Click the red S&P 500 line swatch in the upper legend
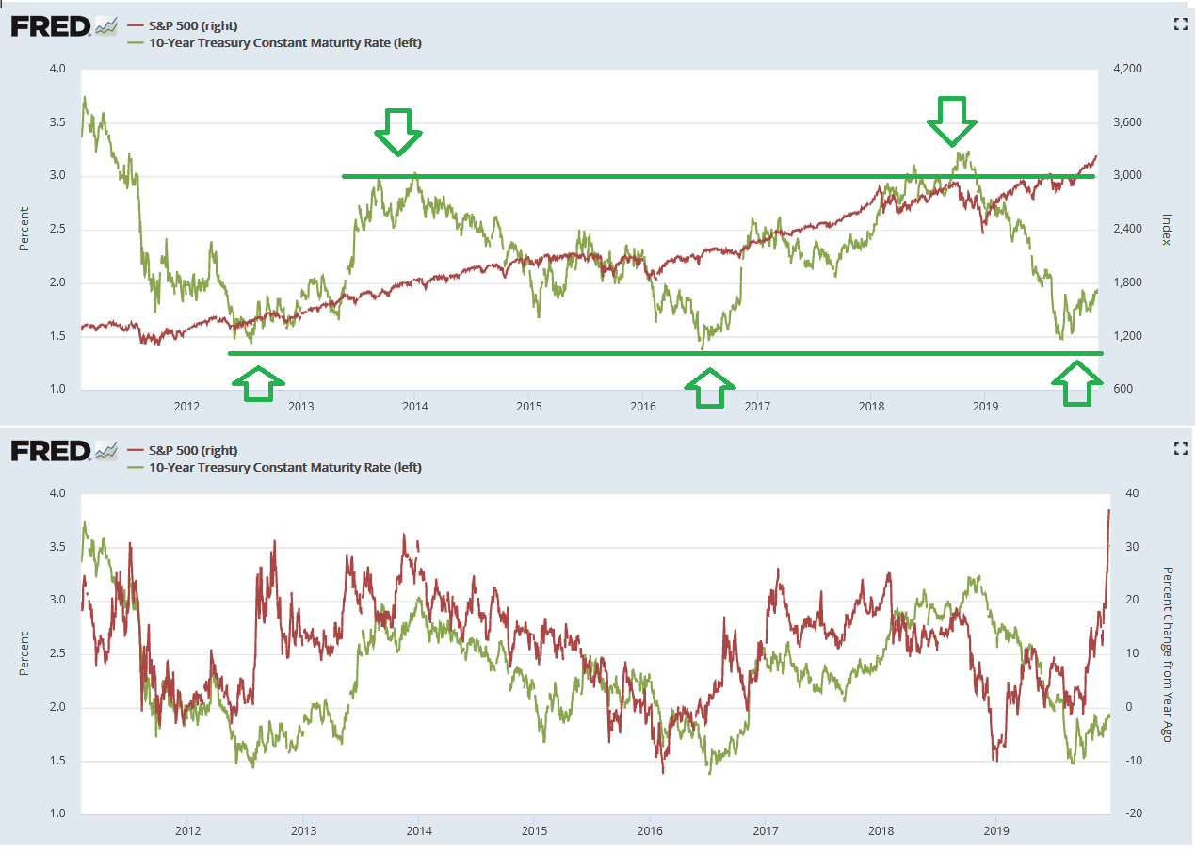The height and width of the screenshot is (852, 1196). pyautogui.click(x=133, y=25)
